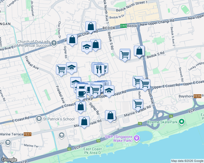This screenshot has width=204, height=163.
Task: Select the TE27 Marine Terrace station badge
Action: 28,134
